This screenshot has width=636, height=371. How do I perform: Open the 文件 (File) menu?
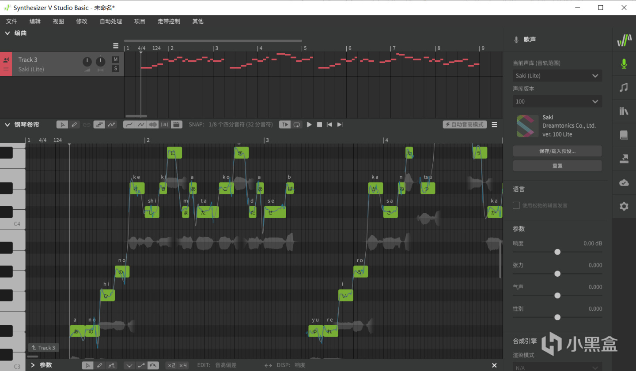point(11,21)
